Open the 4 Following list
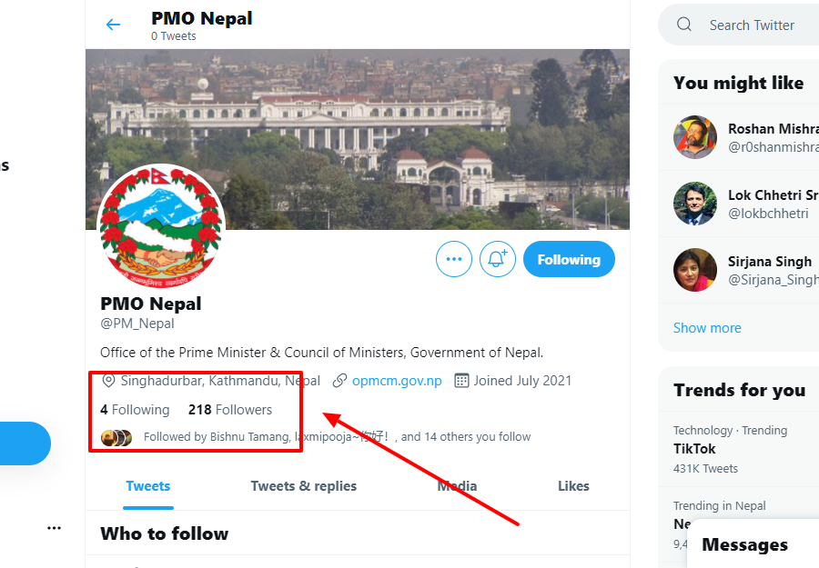The image size is (819, 568). (136, 410)
